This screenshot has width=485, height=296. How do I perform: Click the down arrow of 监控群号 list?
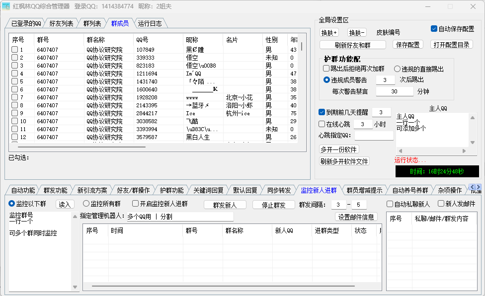click(x=75, y=287)
